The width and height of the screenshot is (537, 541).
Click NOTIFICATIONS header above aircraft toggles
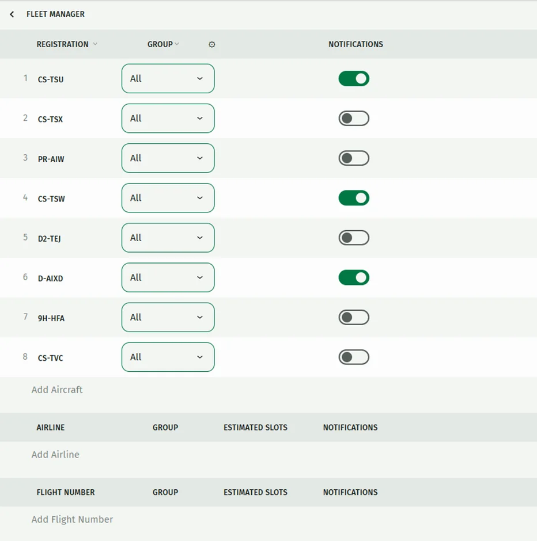356,44
